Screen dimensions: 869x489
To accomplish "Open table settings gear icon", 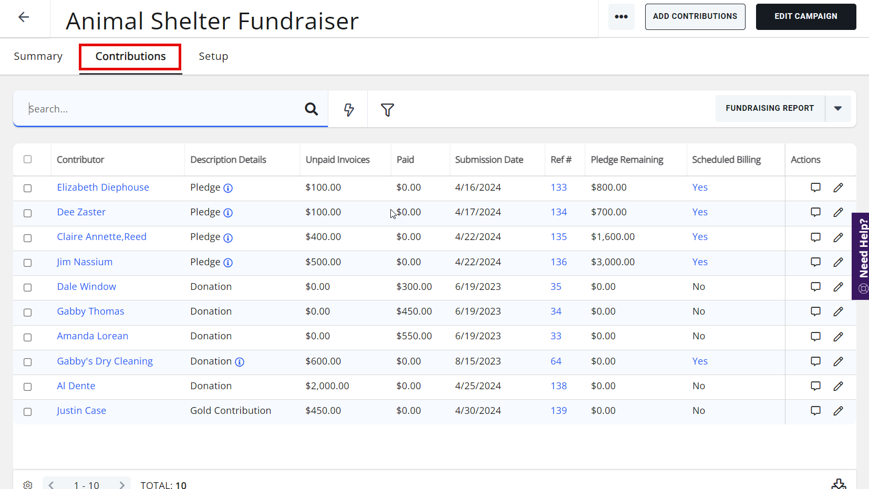I will pyautogui.click(x=28, y=485).
